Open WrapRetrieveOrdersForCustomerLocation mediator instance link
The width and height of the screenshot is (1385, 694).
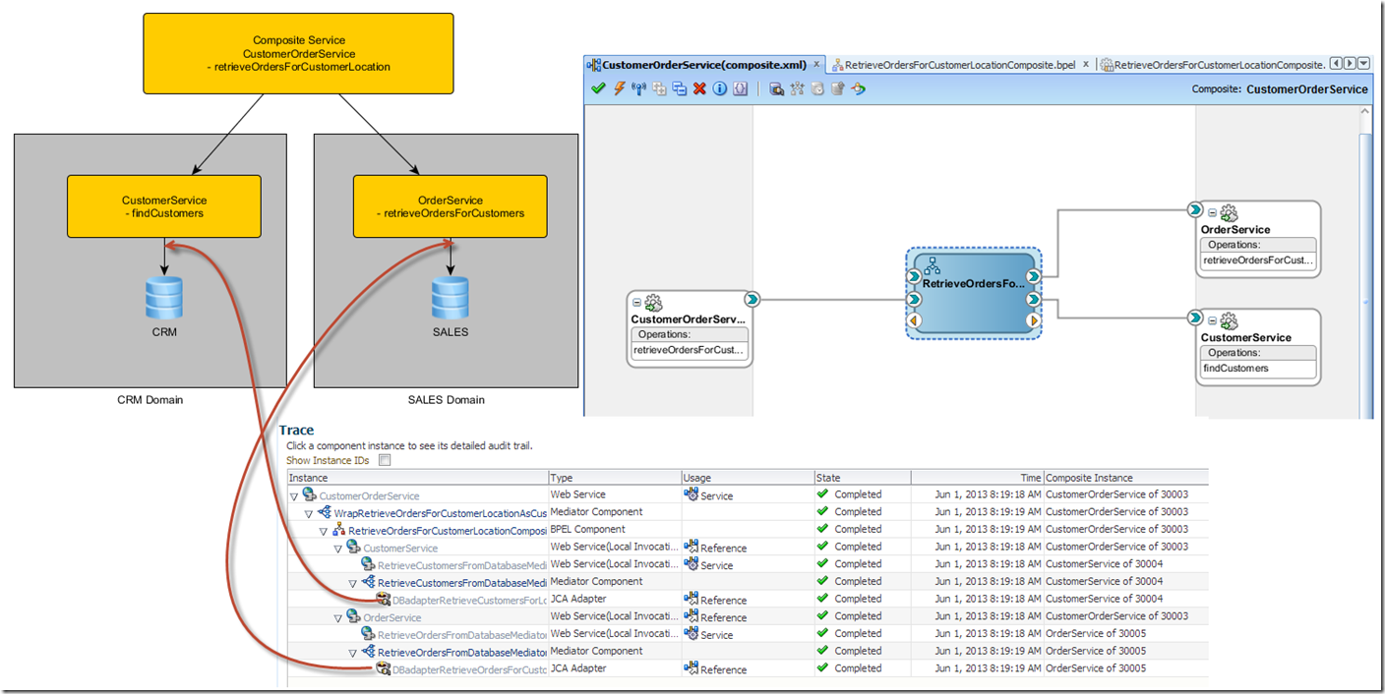click(x=439, y=513)
